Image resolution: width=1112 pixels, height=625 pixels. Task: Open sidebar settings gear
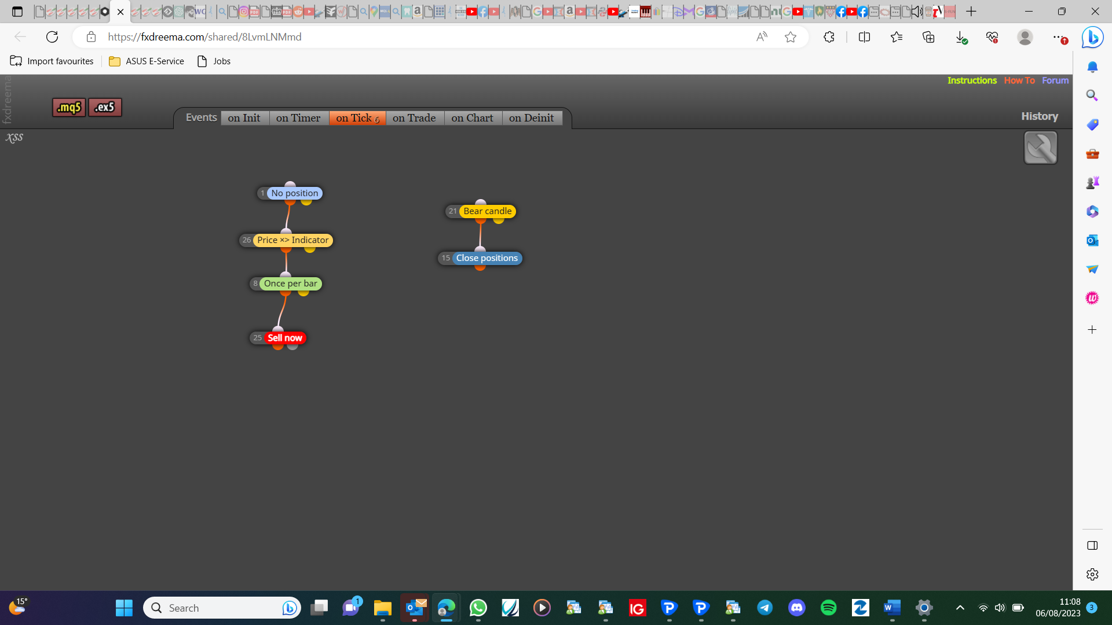click(x=1092, y=574)
